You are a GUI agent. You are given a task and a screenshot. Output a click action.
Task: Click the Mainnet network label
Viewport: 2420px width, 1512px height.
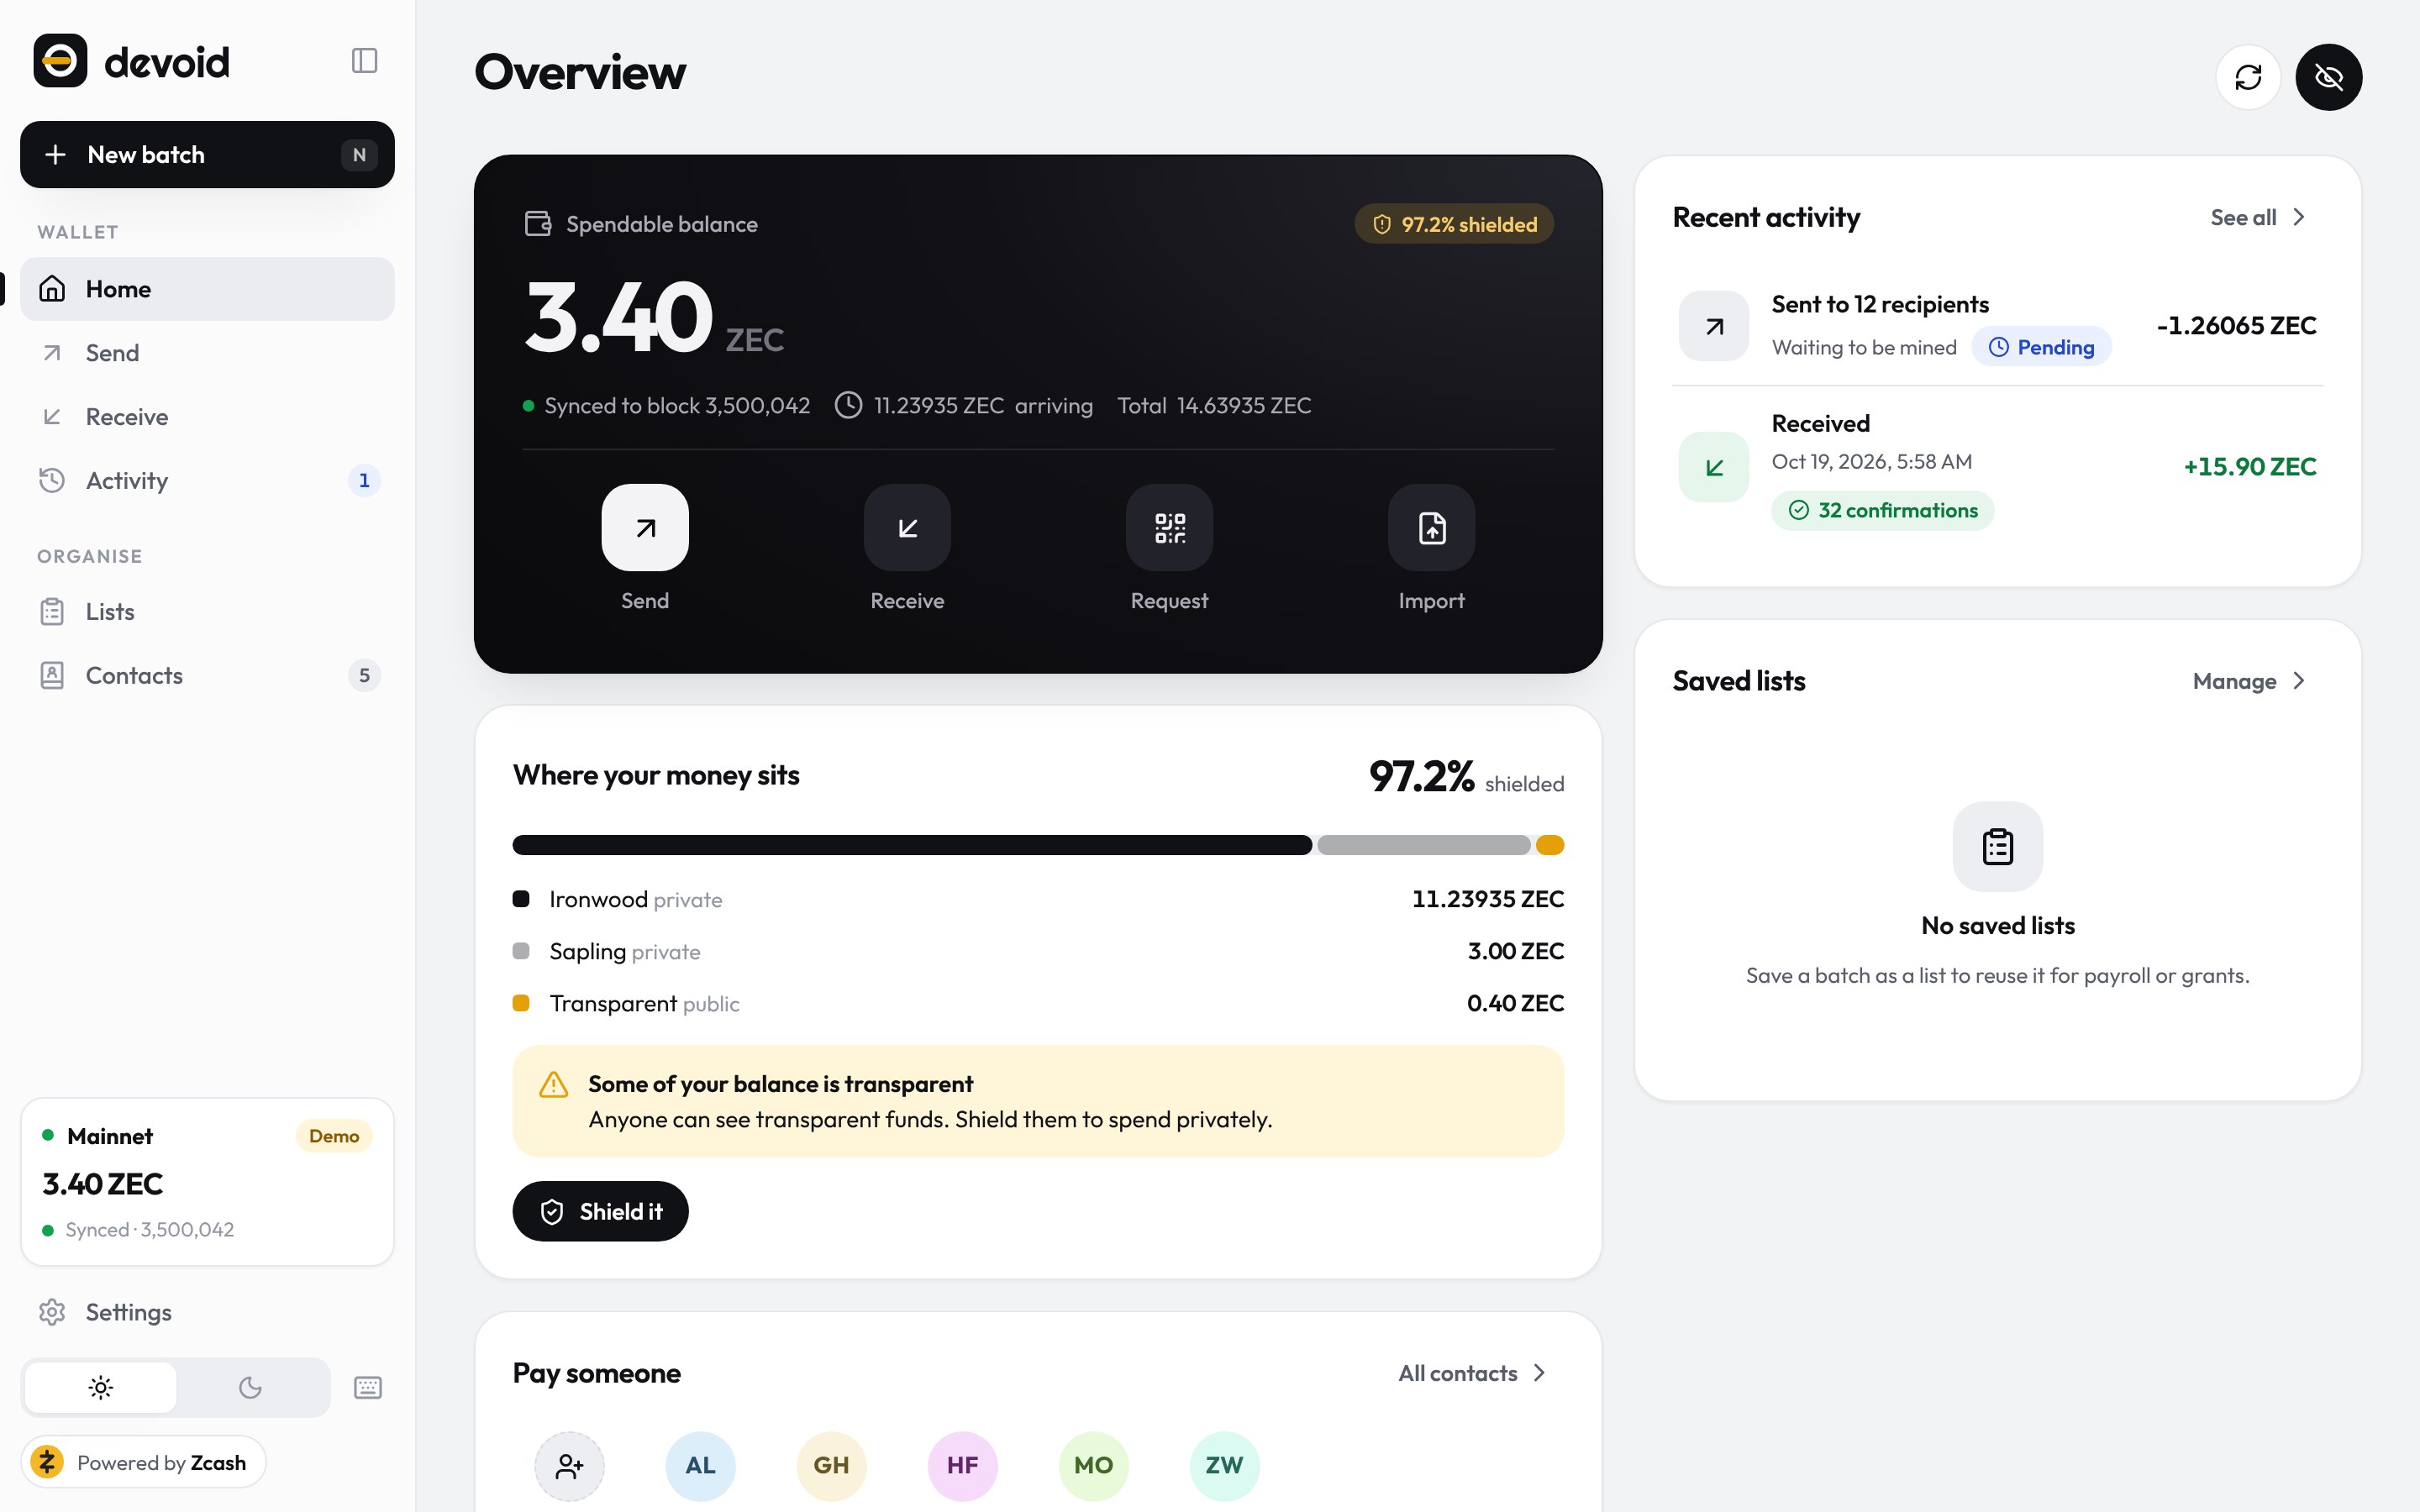(x=110, y=1137)
